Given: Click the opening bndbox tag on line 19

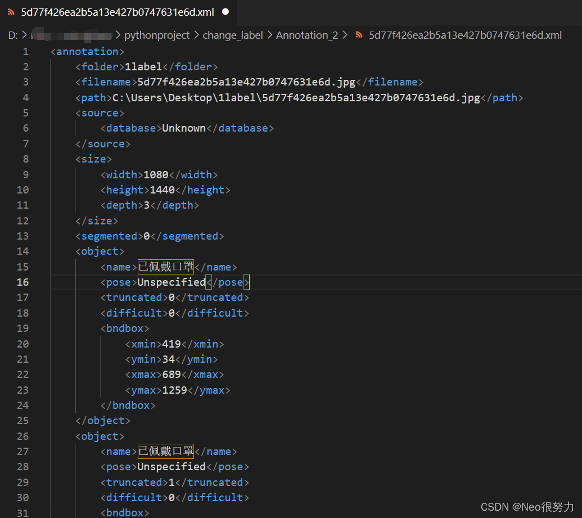Looking at the screenshot, I should click(125, 328).
